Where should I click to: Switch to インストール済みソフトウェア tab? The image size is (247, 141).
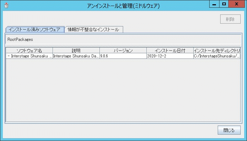tap(35, 30)
